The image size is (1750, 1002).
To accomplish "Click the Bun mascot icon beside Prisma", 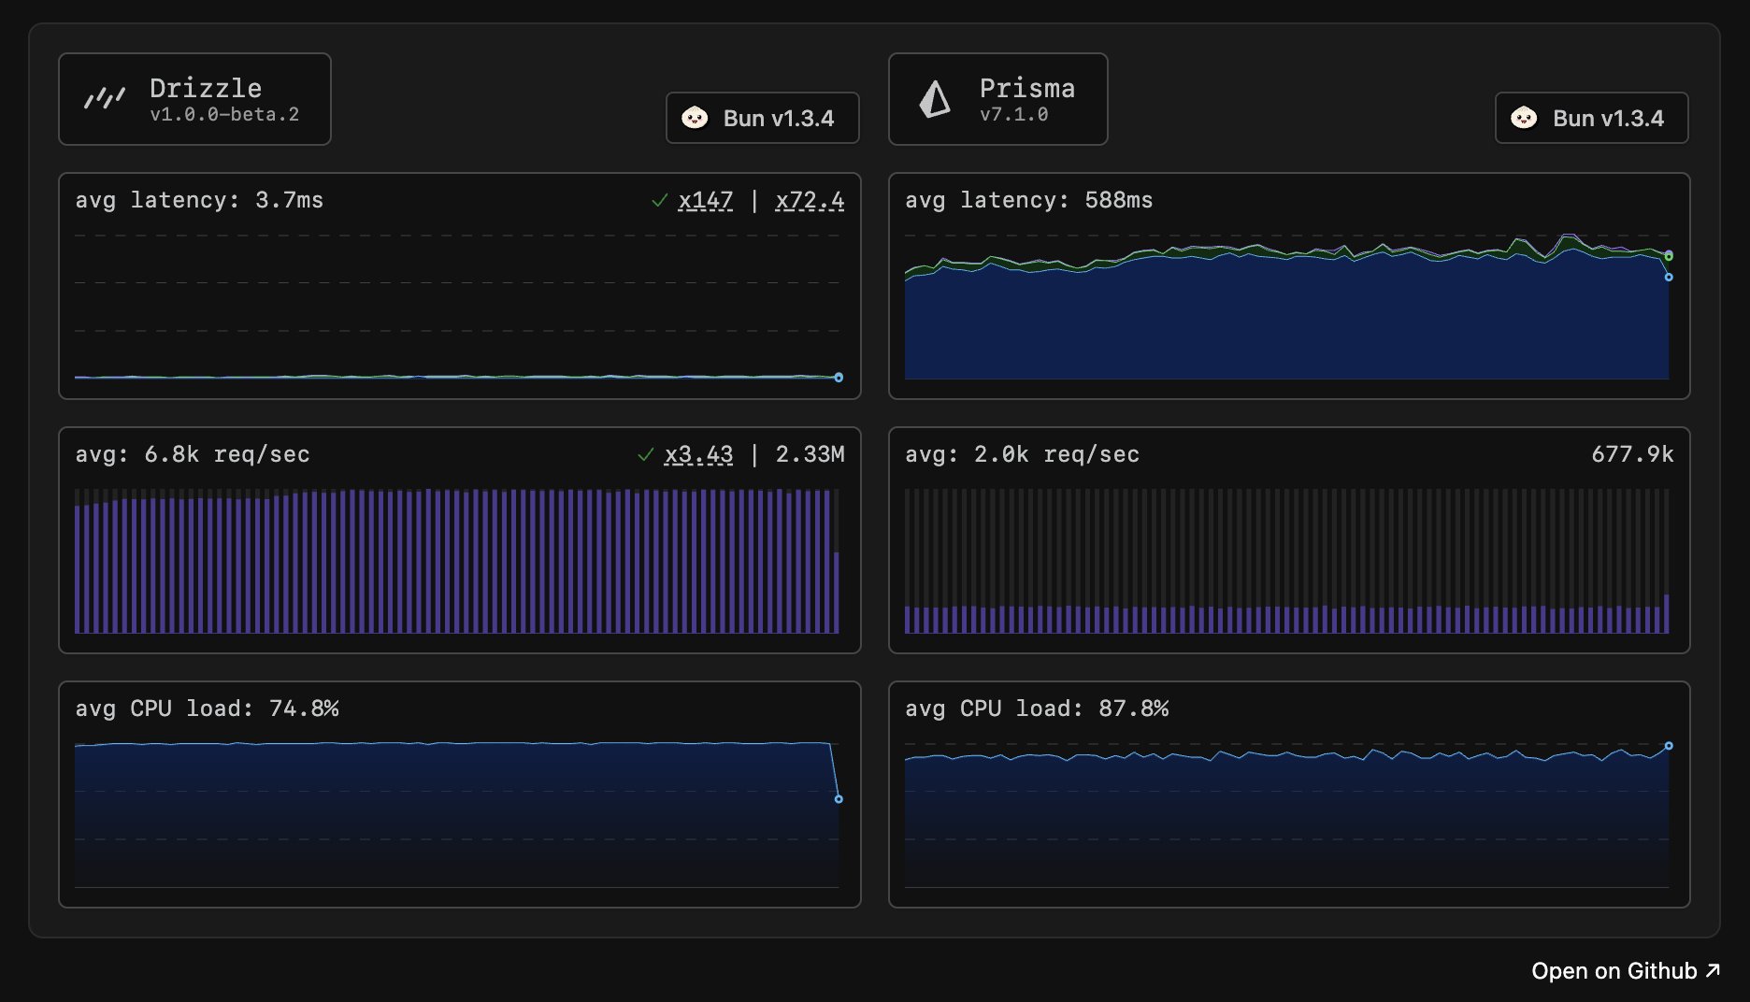I will pos(1524,118).
